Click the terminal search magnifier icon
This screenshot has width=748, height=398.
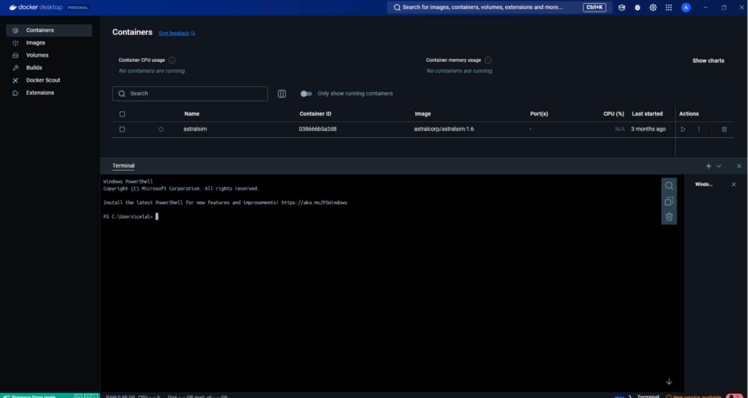pyautogui.click(x=669, y=186)
